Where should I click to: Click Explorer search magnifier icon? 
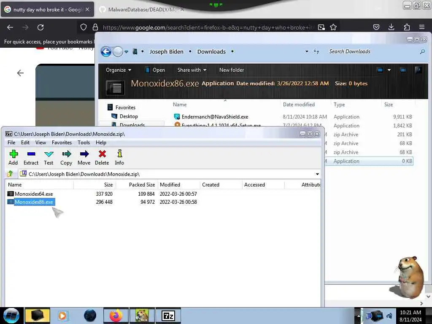(x=422, y=51)
